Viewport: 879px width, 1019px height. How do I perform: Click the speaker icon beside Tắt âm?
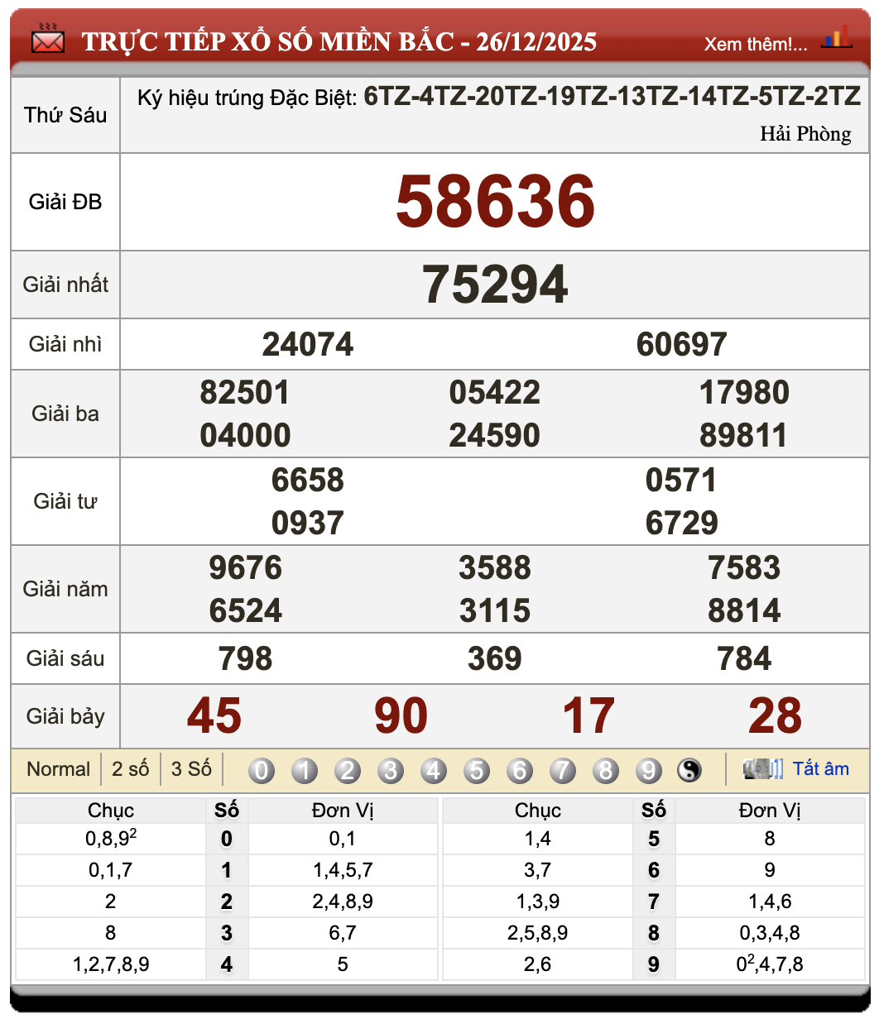pos(762,769)
